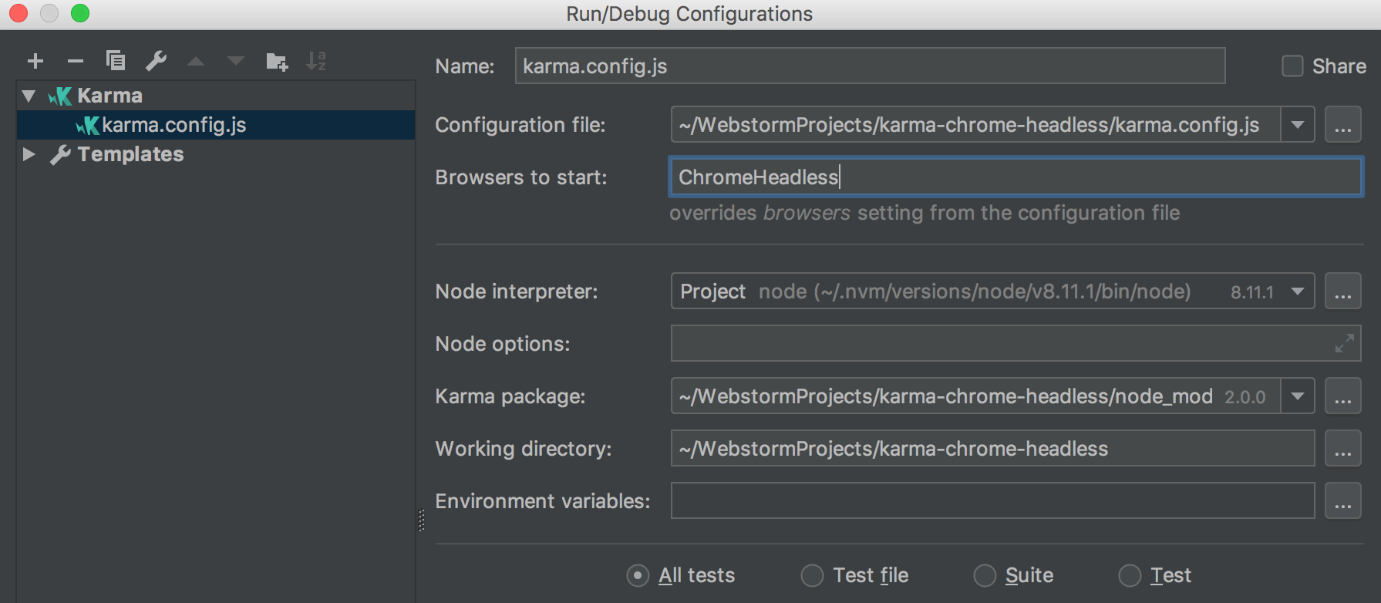The image size is (1381, 603).
Task: Click the 'Working directory:' label
Action: pyautogui.click(x=524, y=449)
